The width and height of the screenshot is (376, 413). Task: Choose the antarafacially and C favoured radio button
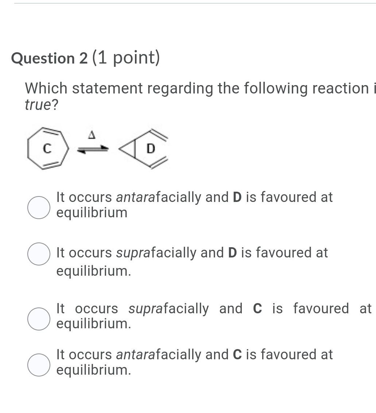point(39,365)
